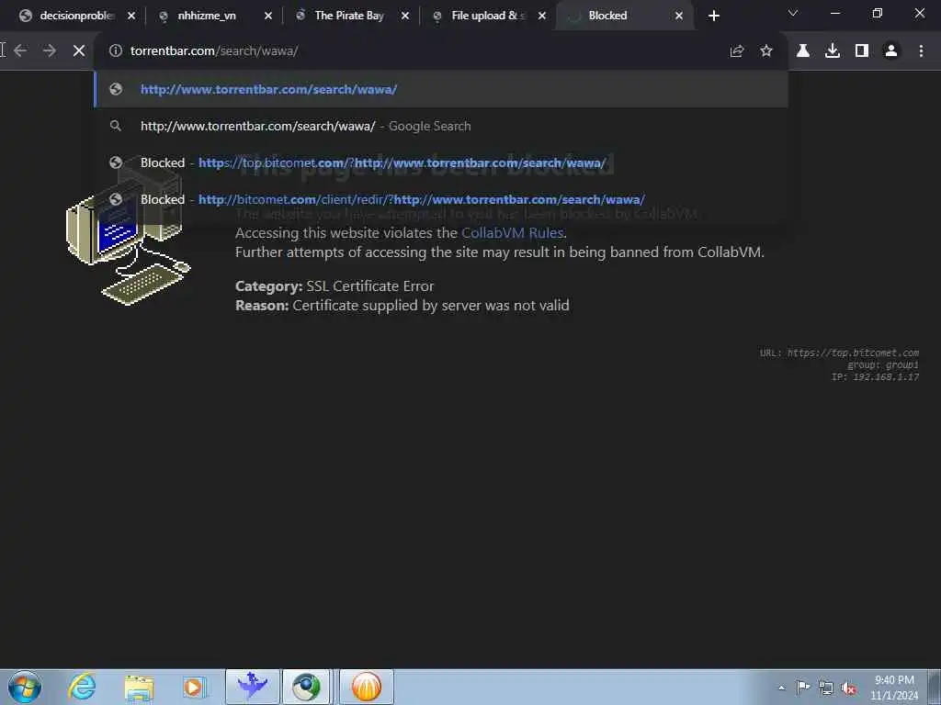Image resolution: width=941 pixels, height=705 pixels.
Task: Open Action Center flag icon
Action: pos(803,688)
